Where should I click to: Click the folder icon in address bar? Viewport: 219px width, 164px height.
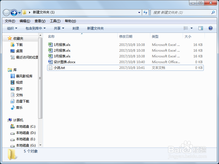pyautogui.click(x=24, y=12)
